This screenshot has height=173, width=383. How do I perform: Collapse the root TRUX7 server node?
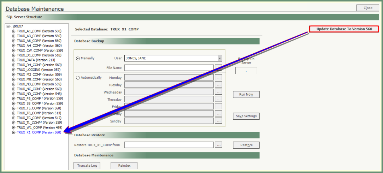coord(8,26)
